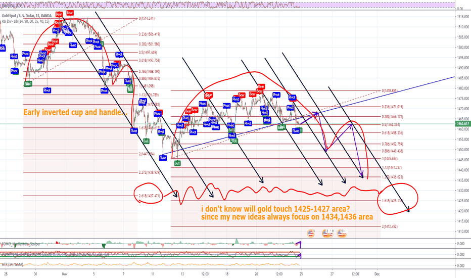Image resolution: width=471 pixels, height=278 pixels.
Task: Select the 2.272(1438.939) Fibonacci label
Action: click(x=149, y=172)
